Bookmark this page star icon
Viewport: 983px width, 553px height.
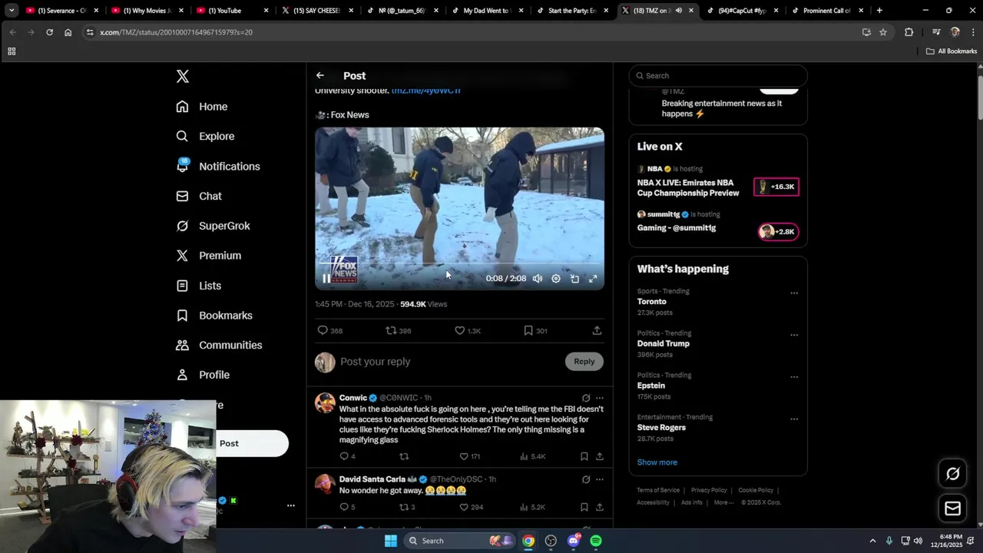tap(883, 32)
